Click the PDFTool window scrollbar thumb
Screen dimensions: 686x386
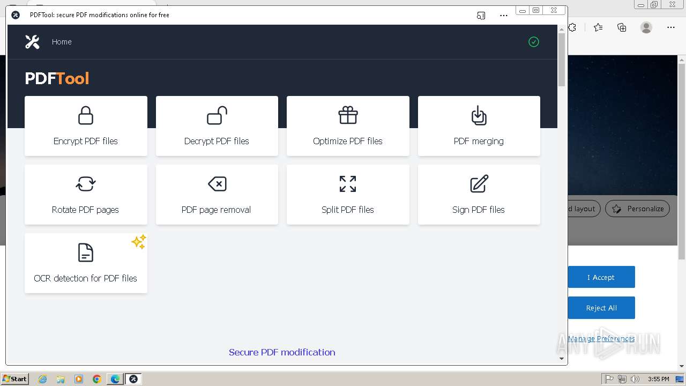point(562,60)
